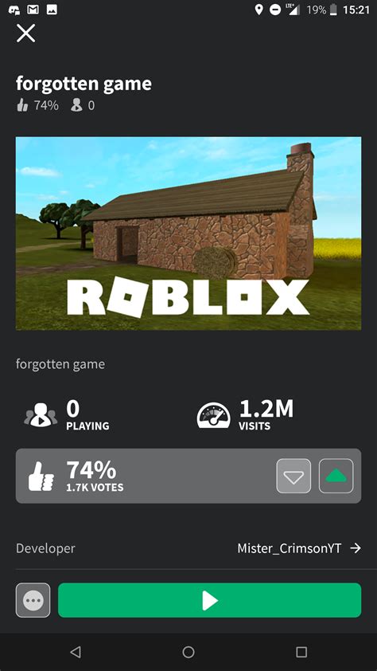
Task: Click the small person icon under title
Action: 76,105
